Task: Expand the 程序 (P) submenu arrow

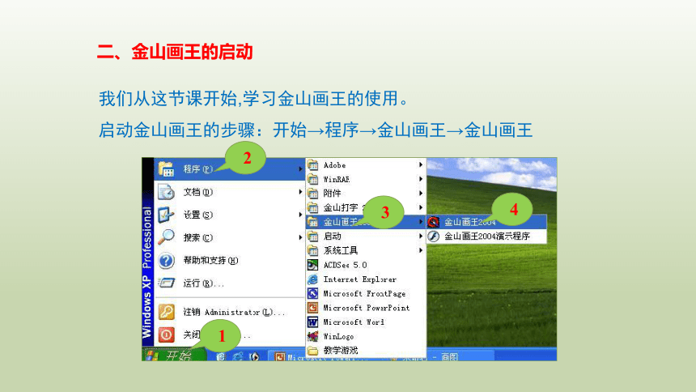Action: (300, 169)
